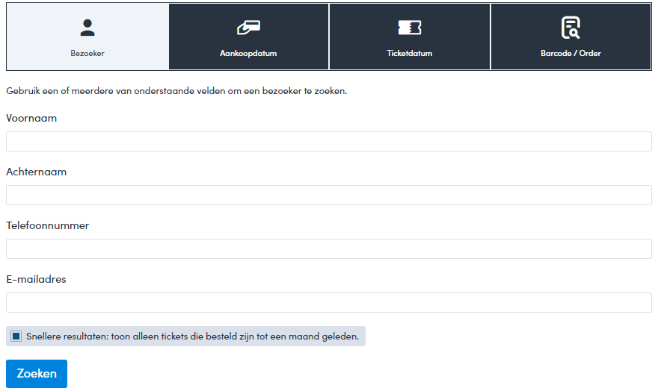The image size is (658, 388).
Task: Focus the Voornaam input field
Action: click(328, 142)
